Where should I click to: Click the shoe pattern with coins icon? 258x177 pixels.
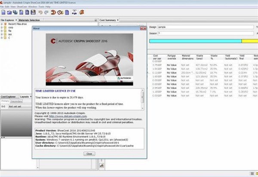[x=60, y=12]
